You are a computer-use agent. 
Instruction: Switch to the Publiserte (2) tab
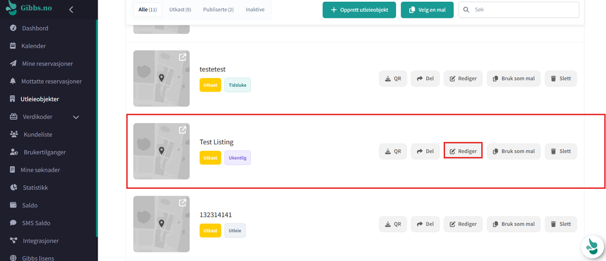(x=218, y=9)
